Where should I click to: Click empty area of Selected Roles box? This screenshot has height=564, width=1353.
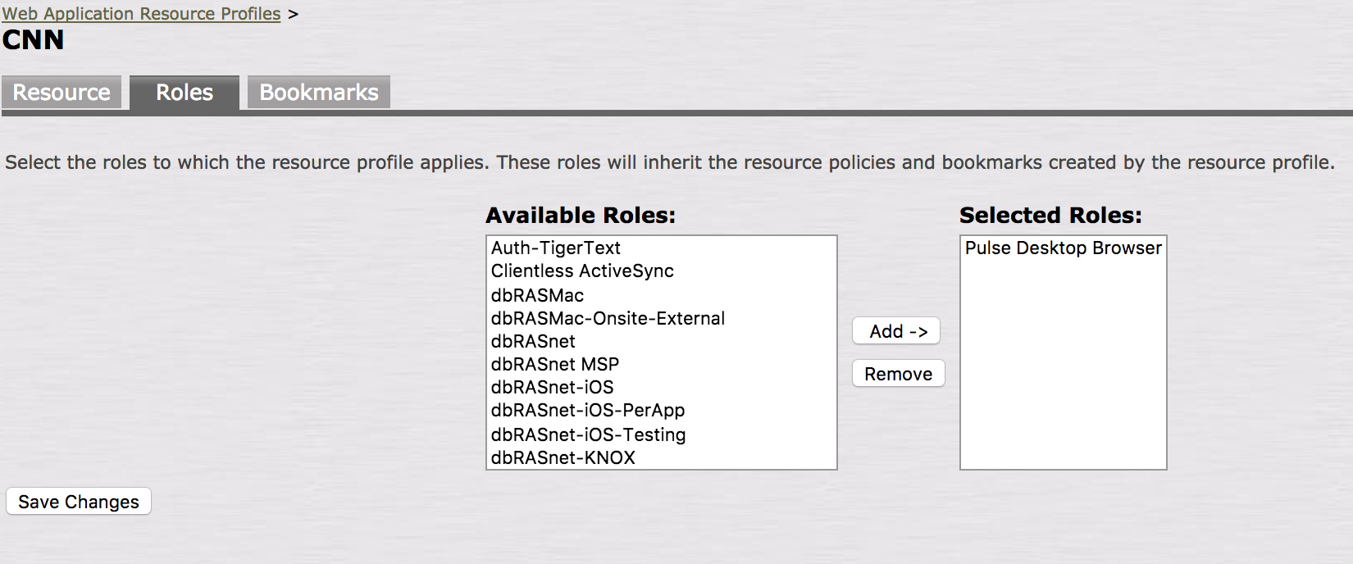1063,377
